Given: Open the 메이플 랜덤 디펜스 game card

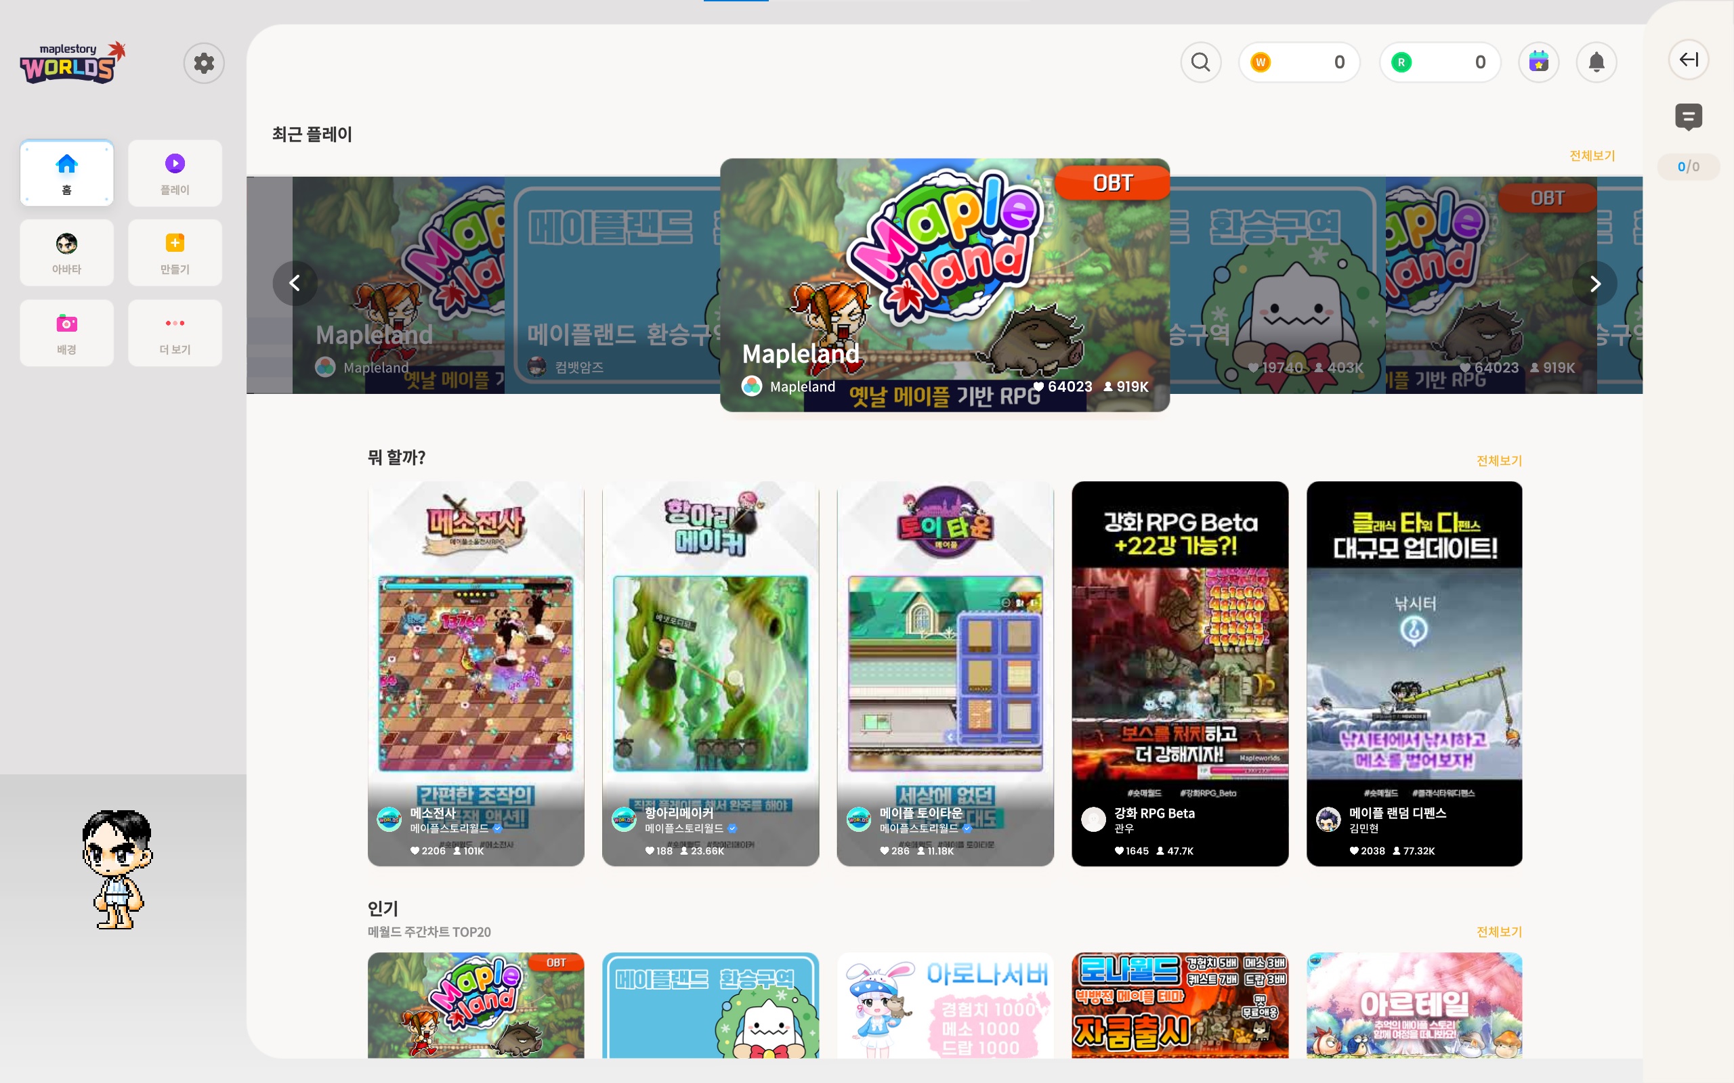Looking at the screenshot, I should [x=1414, y=673].
